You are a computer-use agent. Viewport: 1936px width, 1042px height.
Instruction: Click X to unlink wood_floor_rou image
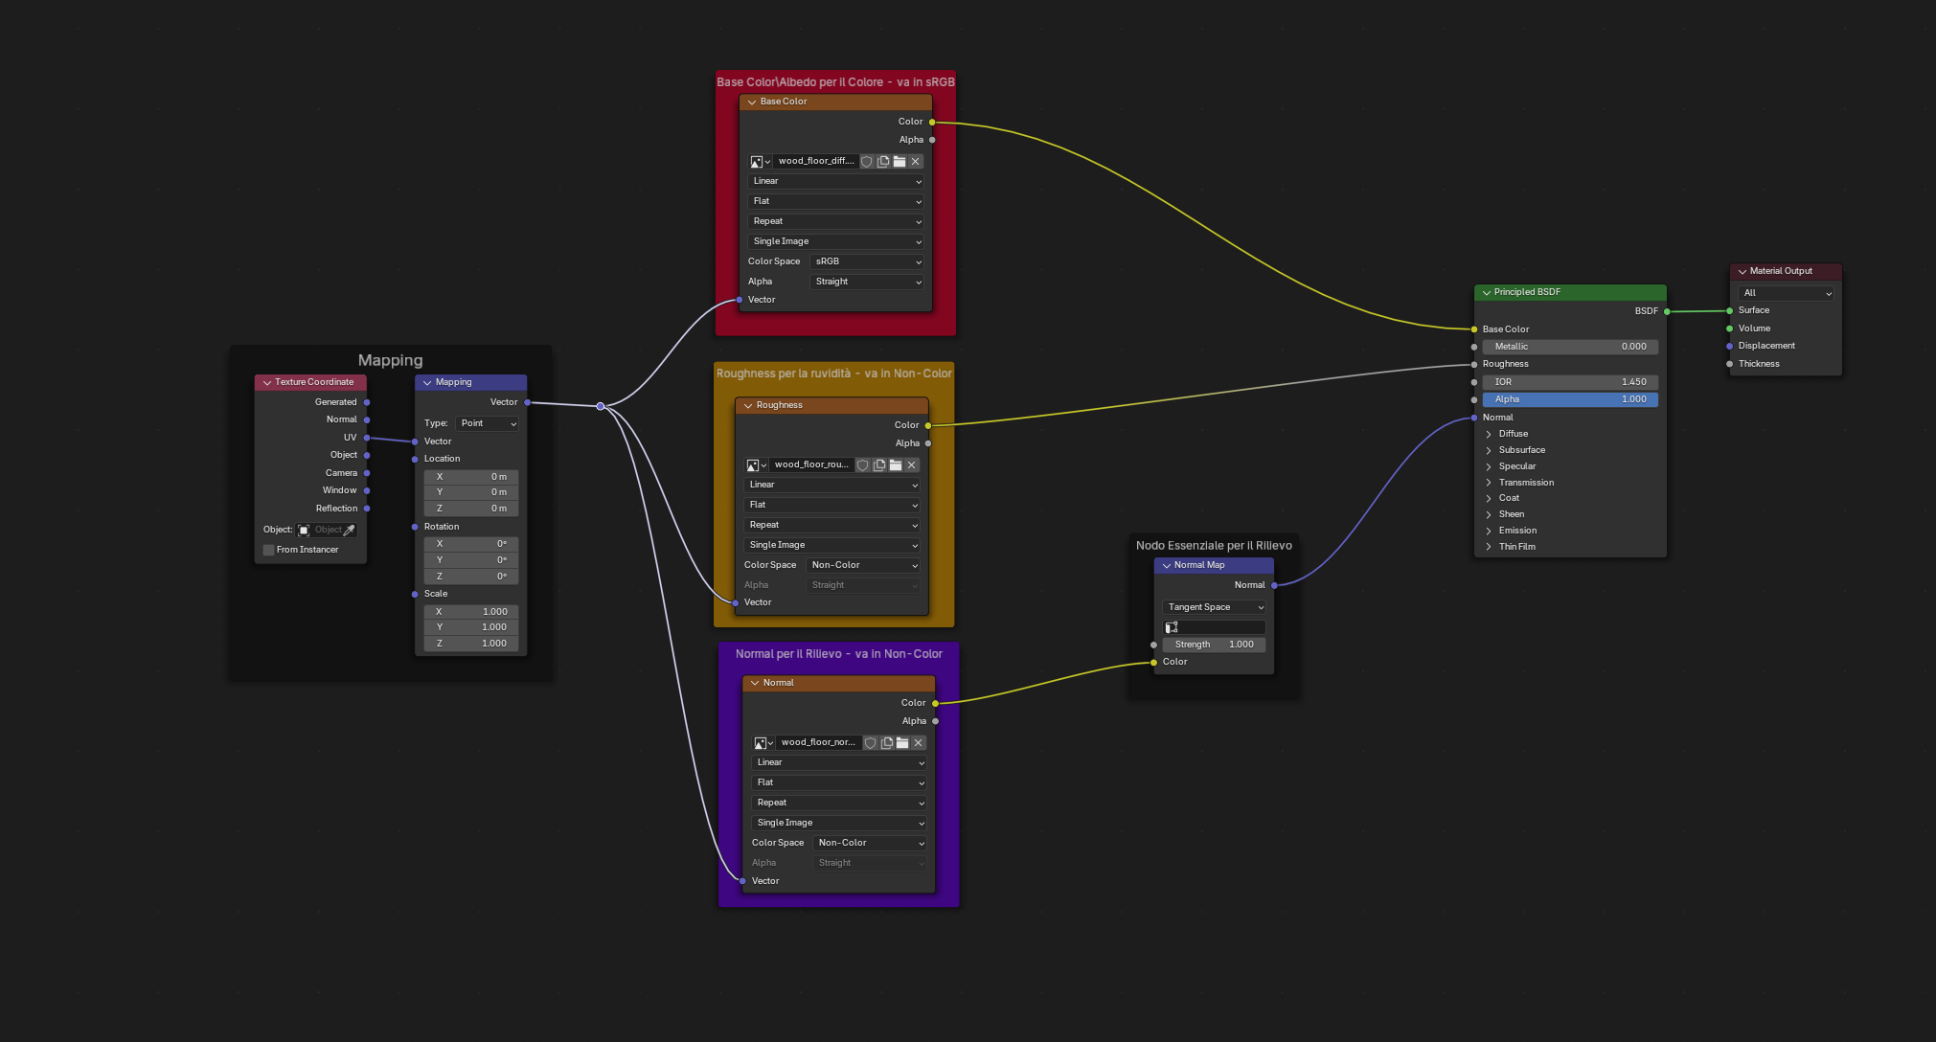911,465
